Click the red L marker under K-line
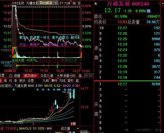The image size is (164, 133). (x=34, y=124)
